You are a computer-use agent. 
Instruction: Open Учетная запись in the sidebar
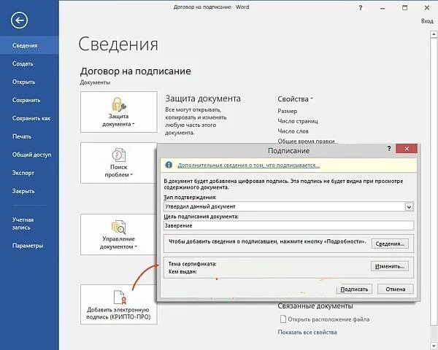point(23,224)
